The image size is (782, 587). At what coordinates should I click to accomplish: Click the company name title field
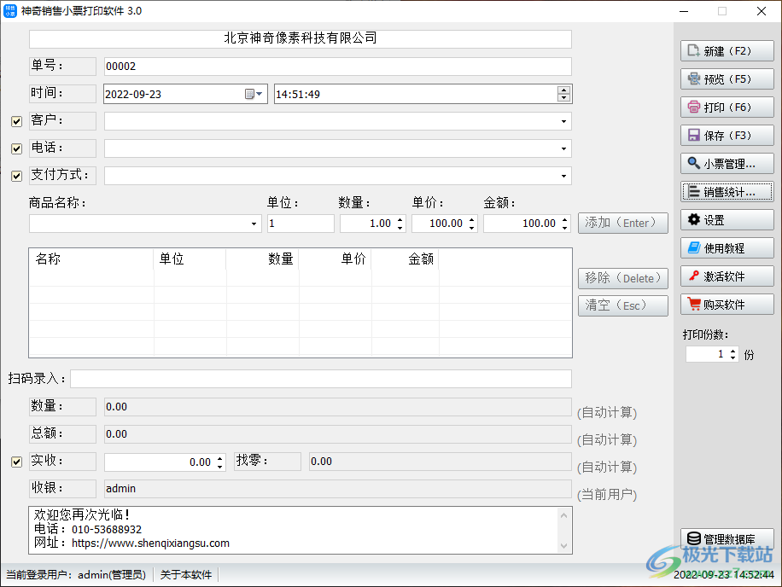[x=301, y=38]
